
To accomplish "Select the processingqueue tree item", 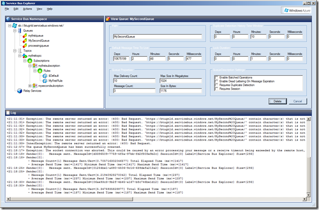I will click(x=39, y=46).
